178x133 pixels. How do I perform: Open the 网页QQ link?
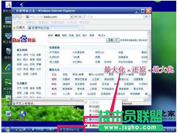(x=100, y=52)
